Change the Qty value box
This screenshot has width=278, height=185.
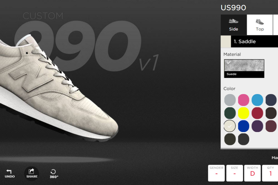point(270,173)
